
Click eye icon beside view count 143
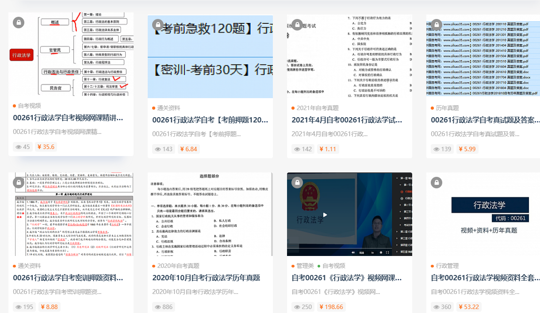(x=158, y=149)
